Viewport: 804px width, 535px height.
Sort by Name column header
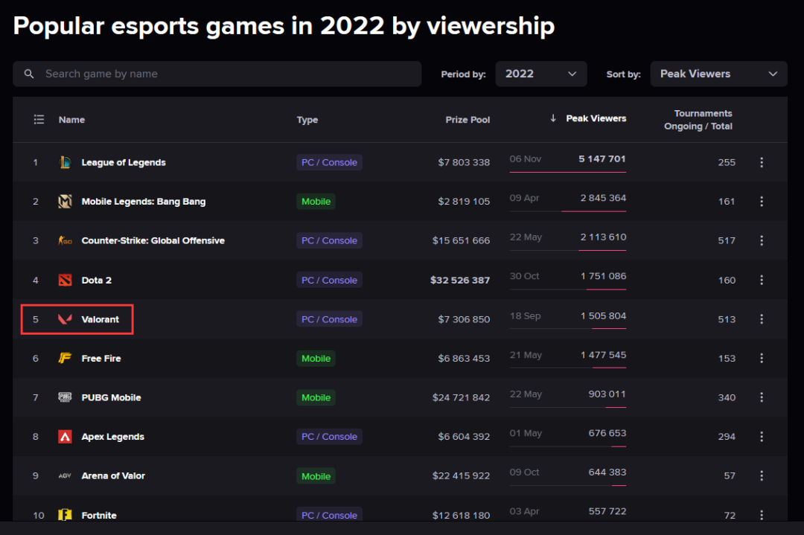point(71,119)
